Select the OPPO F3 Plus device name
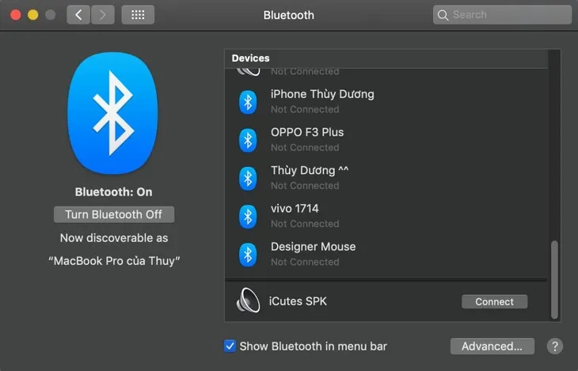This screenshot has width=578, height=371. pos(307,132)
